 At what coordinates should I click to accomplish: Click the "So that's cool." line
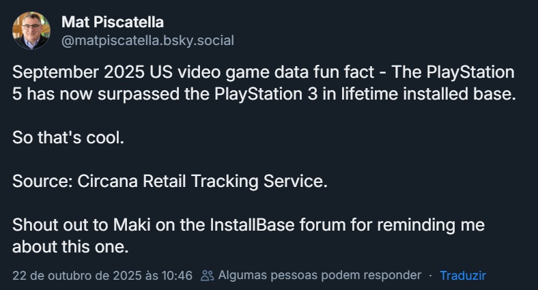(x=68, y=137)
